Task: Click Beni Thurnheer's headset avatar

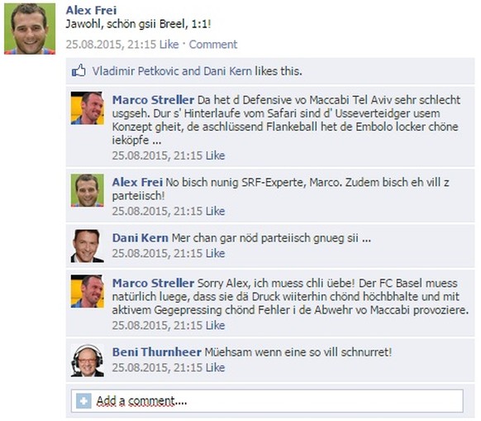Action: pos(88,361)
